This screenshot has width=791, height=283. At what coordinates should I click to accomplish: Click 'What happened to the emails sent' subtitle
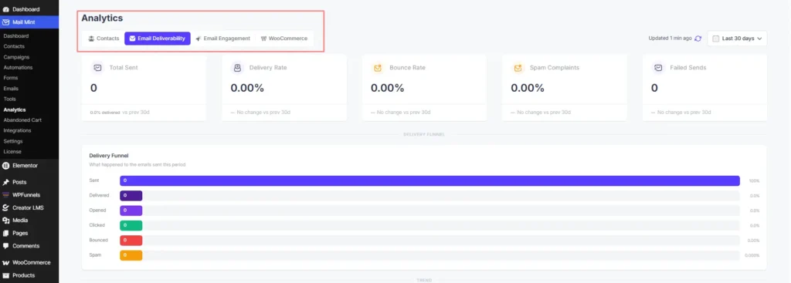pyautogui.click(x=137, y=165)
